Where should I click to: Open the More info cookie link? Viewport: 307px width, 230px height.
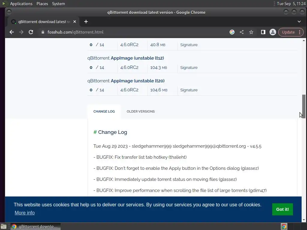(x=25, y=213)
